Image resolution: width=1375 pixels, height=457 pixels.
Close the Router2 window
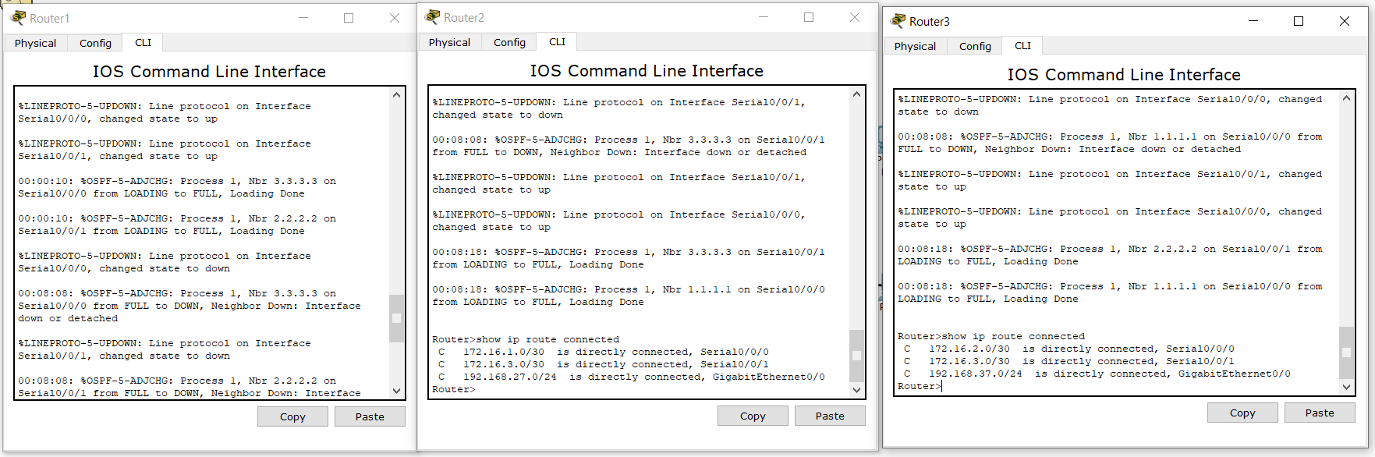point(855,17)
